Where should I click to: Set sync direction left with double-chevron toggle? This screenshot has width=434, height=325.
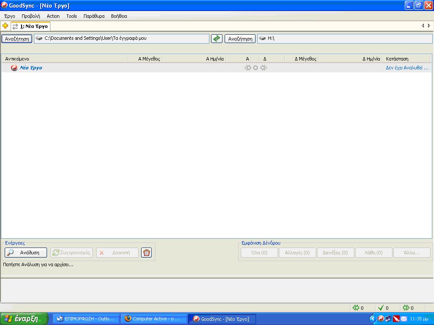pyautogui.click(x=248, y=68)
